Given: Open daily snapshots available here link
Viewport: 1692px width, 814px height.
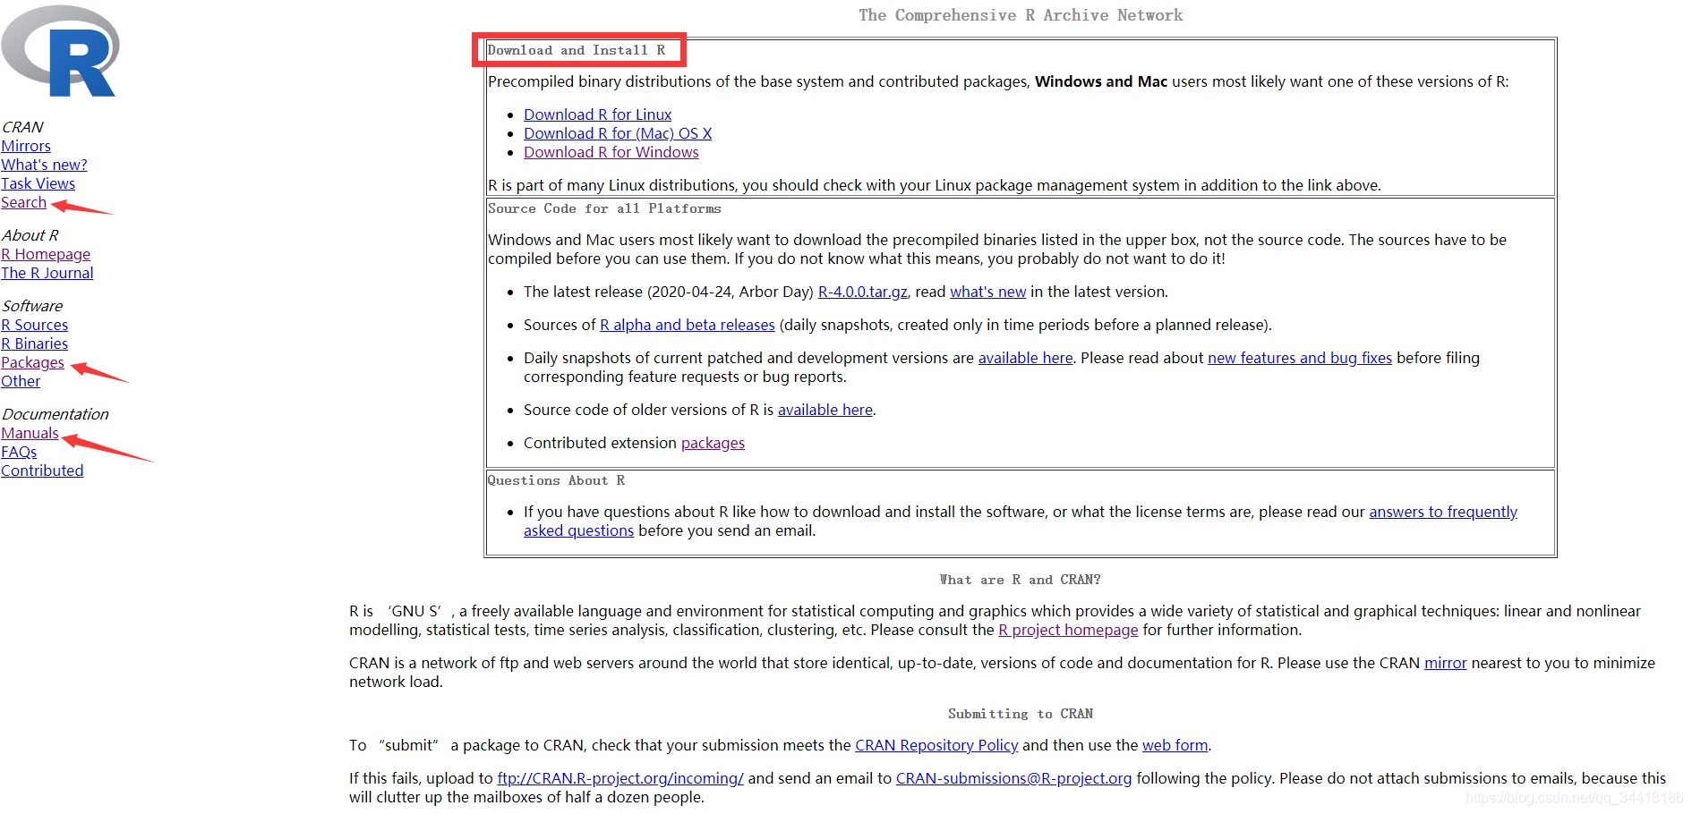Looking at the screenshot, I should point(1025,358).
